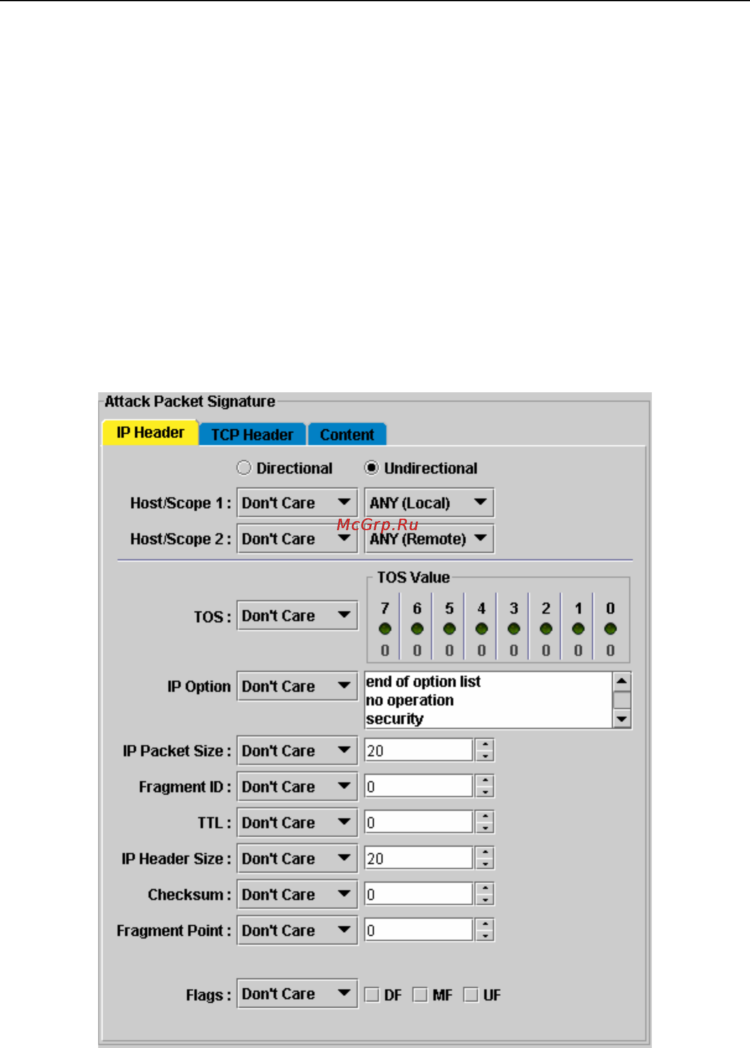Viewport: 750px width, 1048px height.
Task: Decrease the TTL value
Action: tap(485, 828)
